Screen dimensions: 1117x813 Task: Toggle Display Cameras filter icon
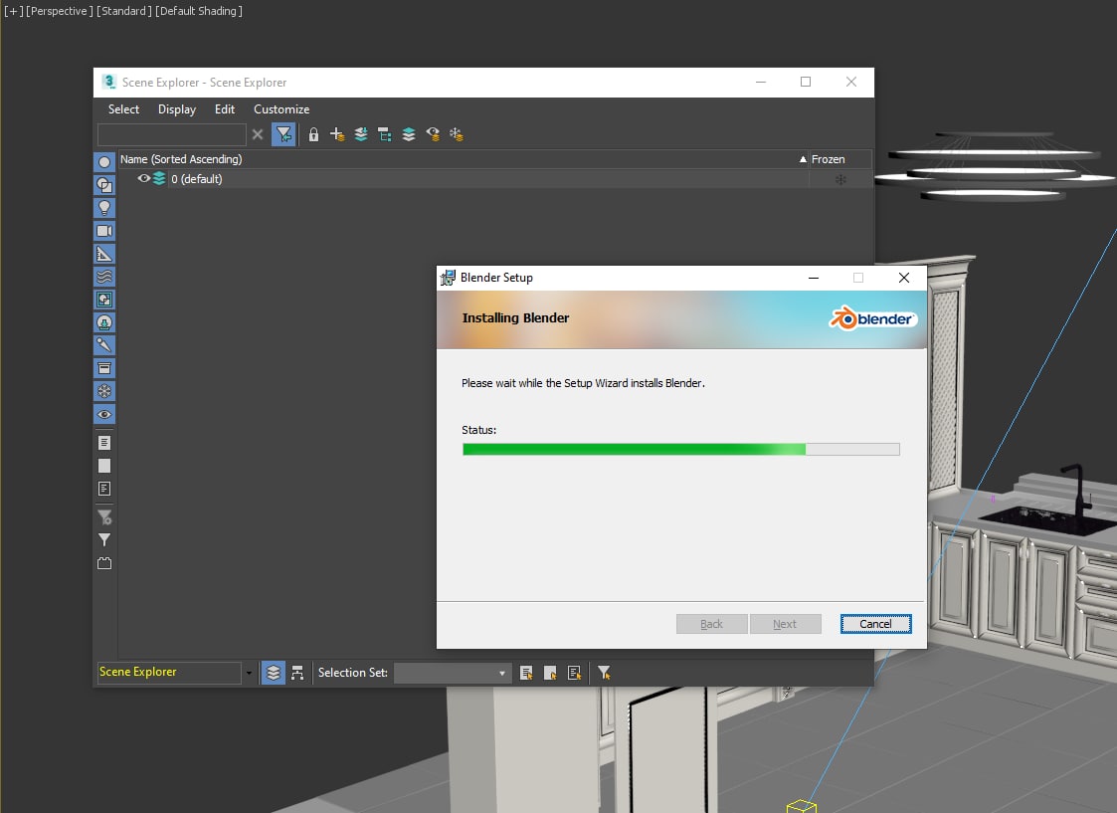104,231
